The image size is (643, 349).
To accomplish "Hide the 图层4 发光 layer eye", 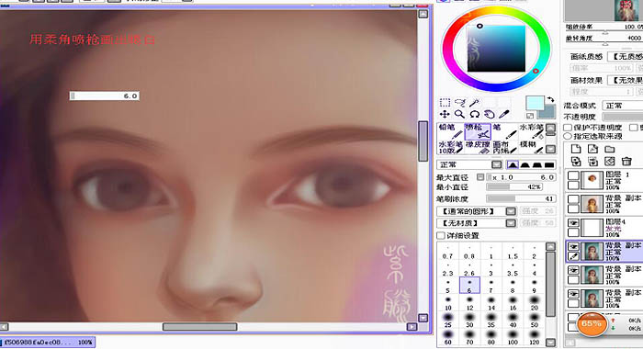I will 573,222.
